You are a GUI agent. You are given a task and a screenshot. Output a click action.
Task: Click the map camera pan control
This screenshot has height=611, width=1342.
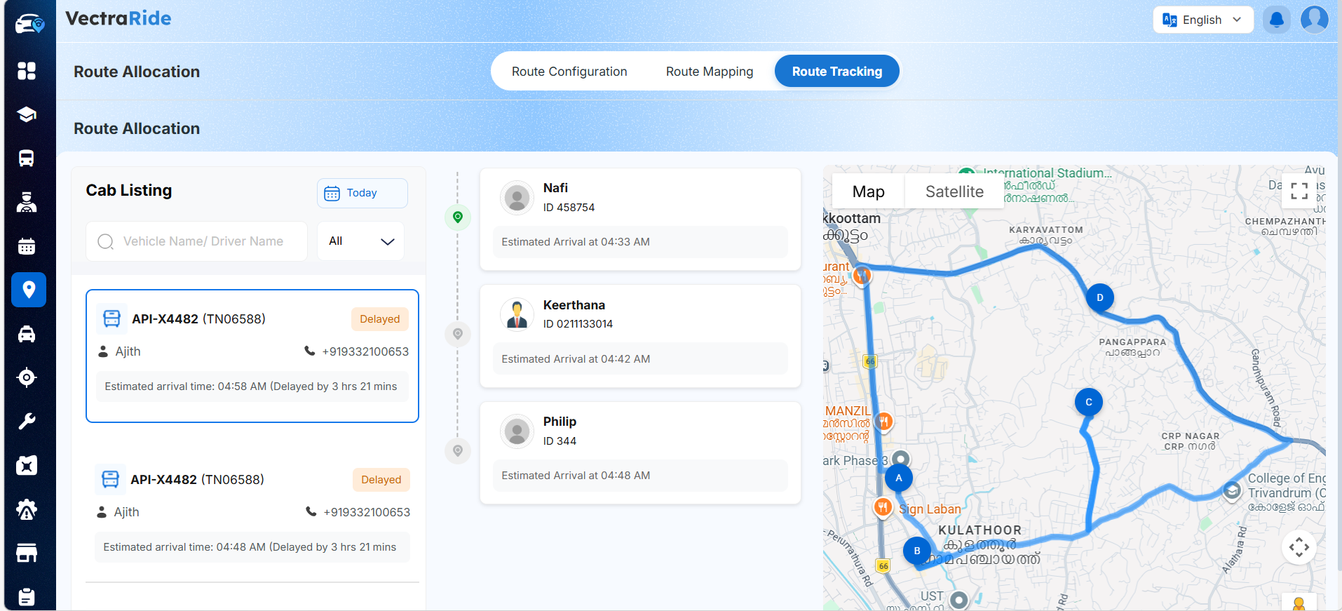pos(1299,547)
